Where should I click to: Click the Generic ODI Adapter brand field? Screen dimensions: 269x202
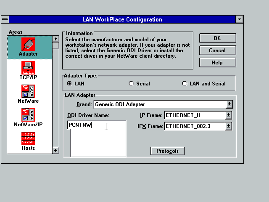pos(160,104)
